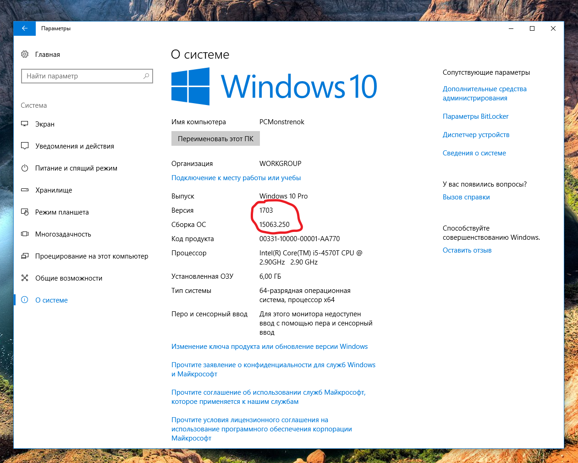The height and width of the screenshot is (463, 578).
Task: Click computer name PCMonstrenok
Action: [x=282, y=122]
